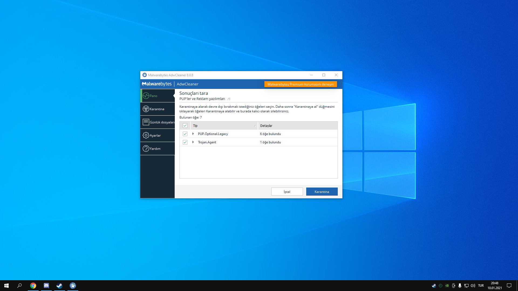The image size is (518, 291).
Task: Open Ayarlar settings section
Action: click(x=157, y=135)
